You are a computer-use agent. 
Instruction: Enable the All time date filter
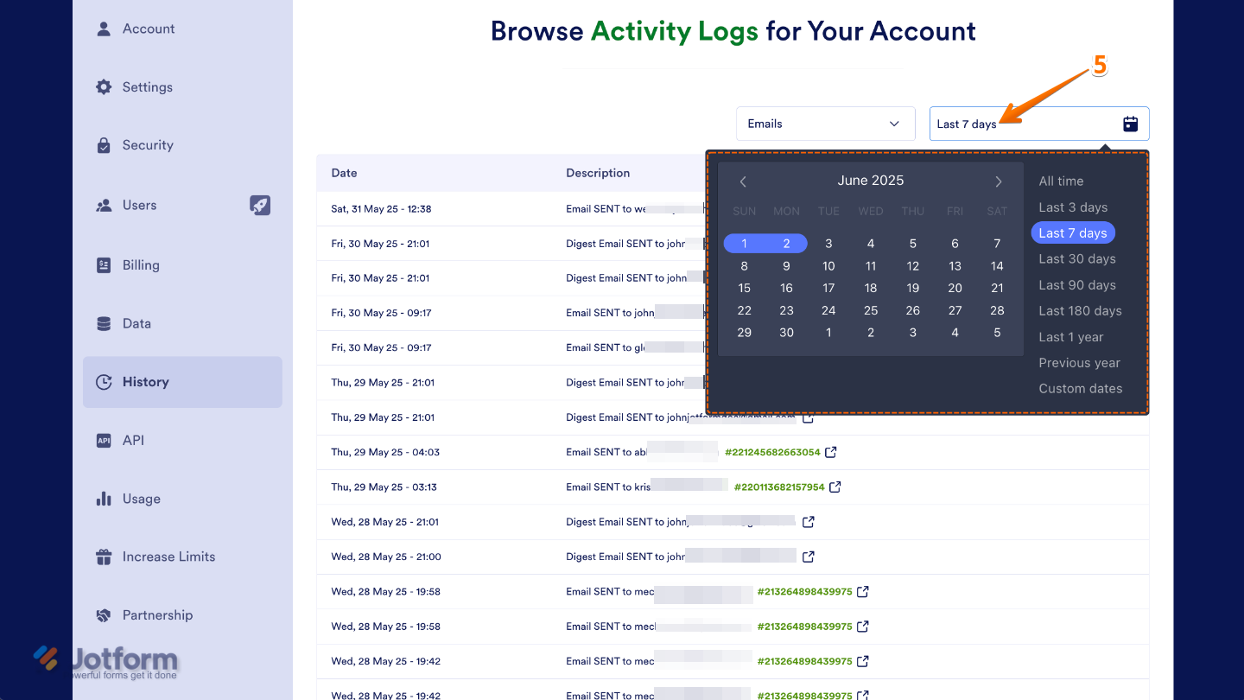1061,181
